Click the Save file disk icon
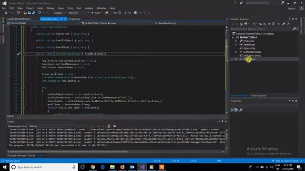 [29, 13]
